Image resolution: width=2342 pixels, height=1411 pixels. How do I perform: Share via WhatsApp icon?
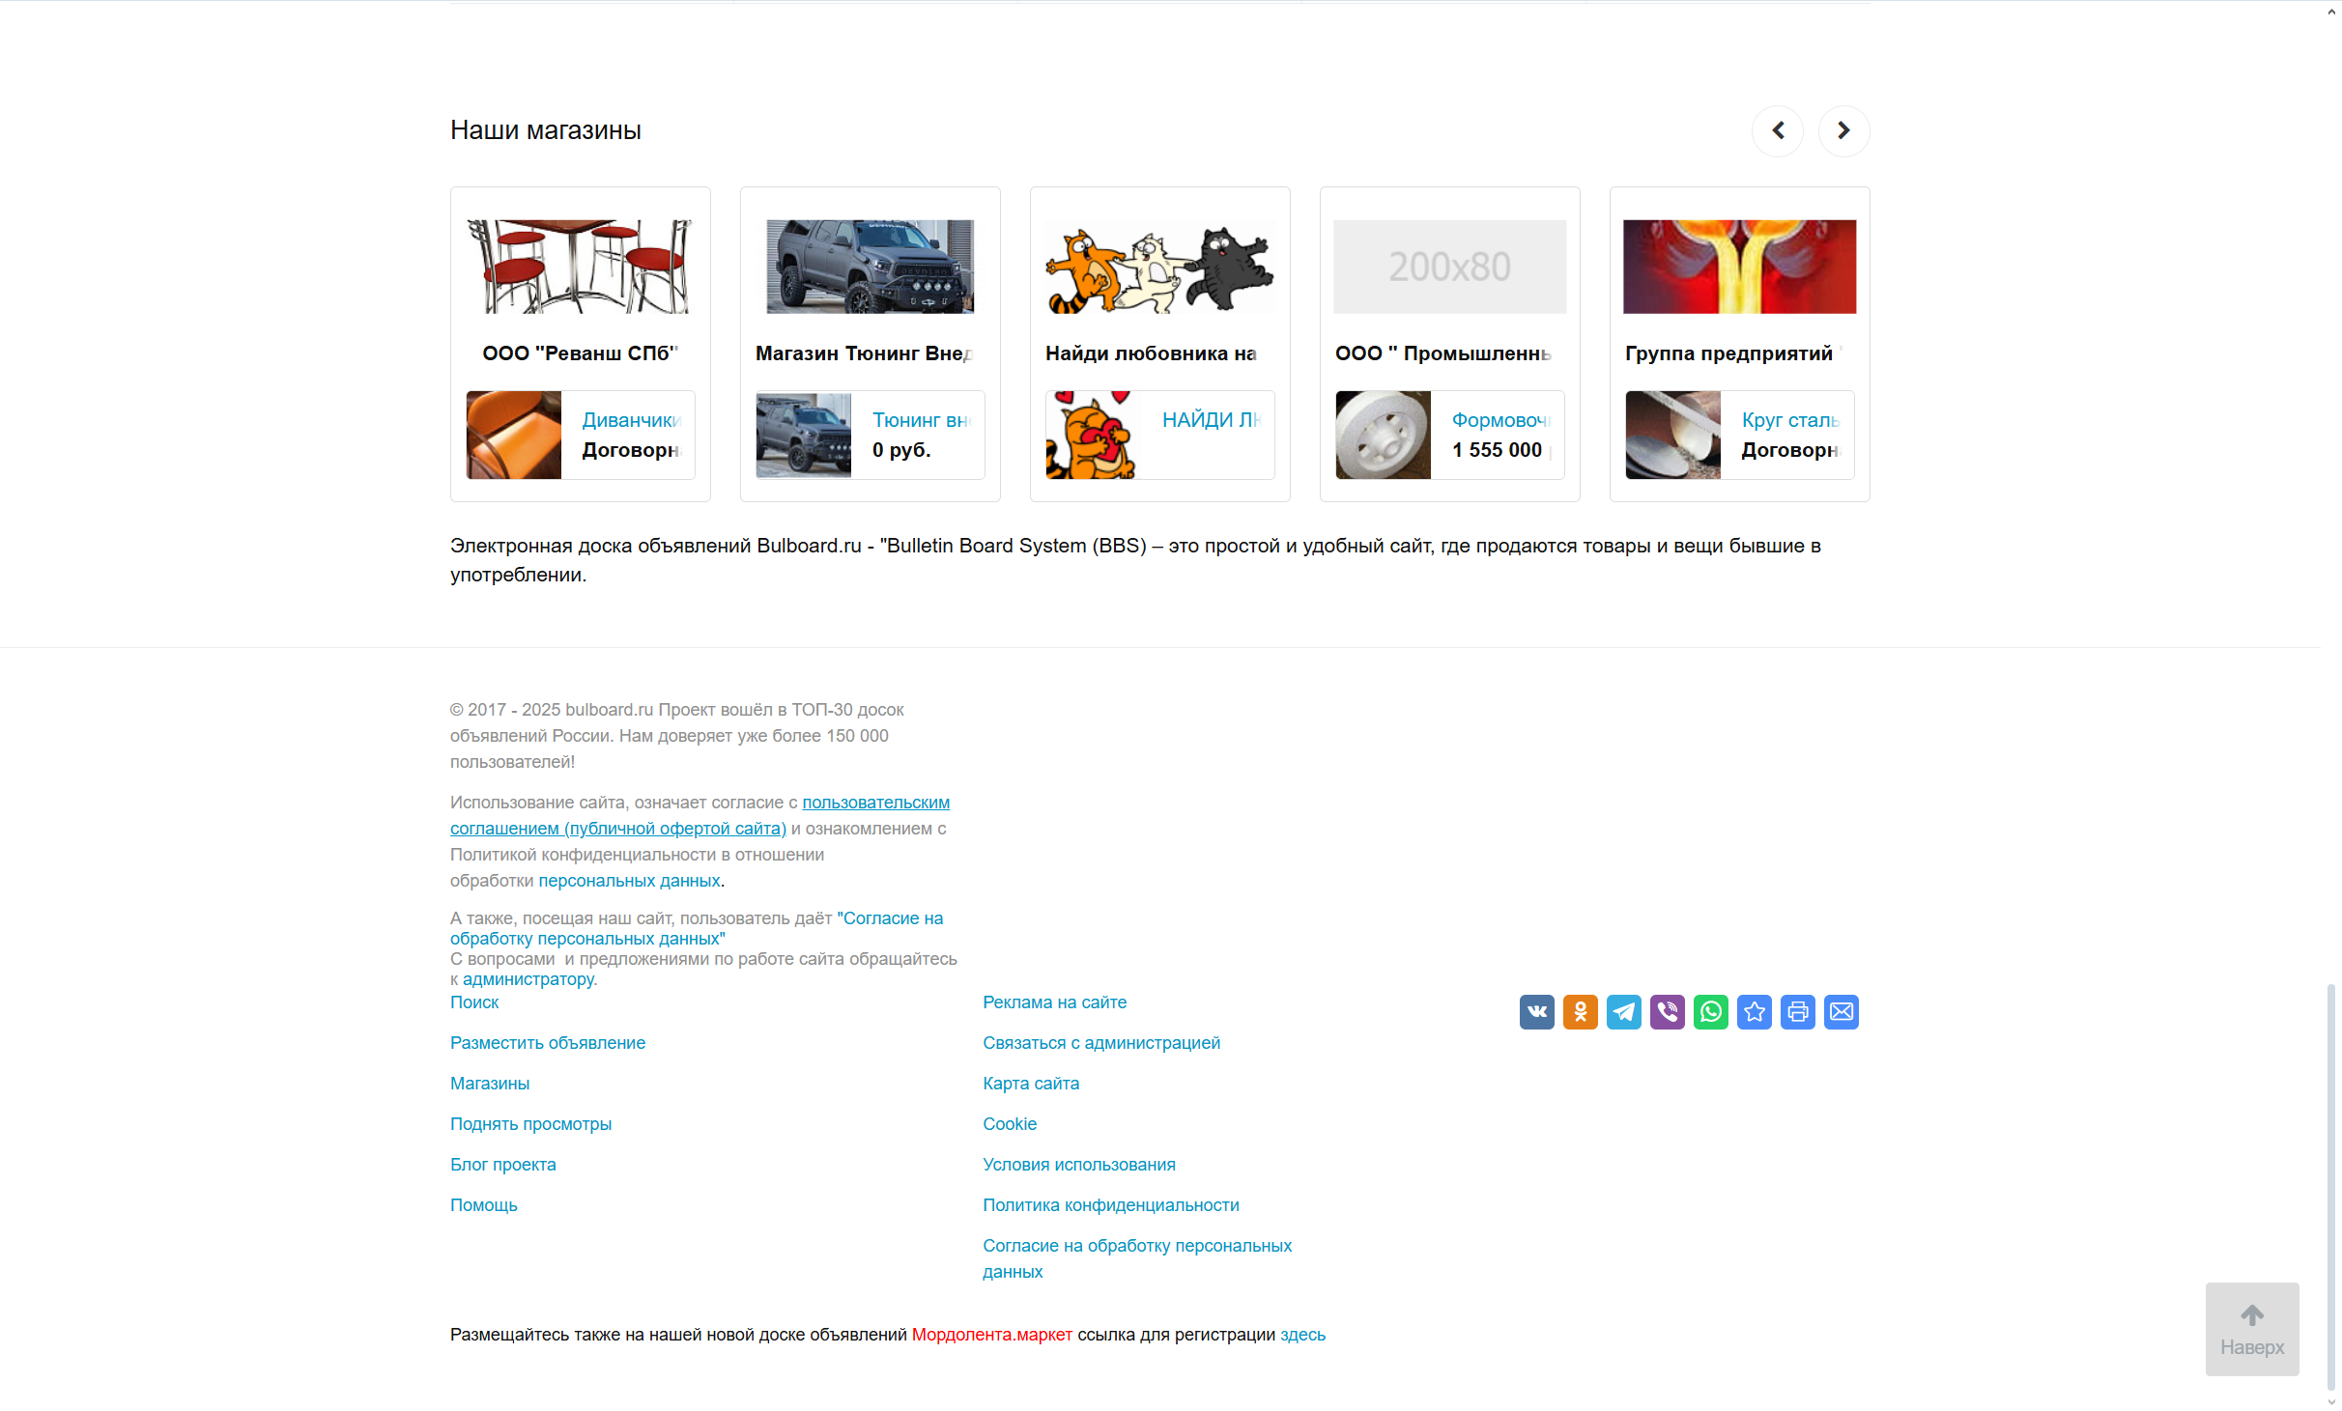pyautogui.click(x=1710, y=1011)
